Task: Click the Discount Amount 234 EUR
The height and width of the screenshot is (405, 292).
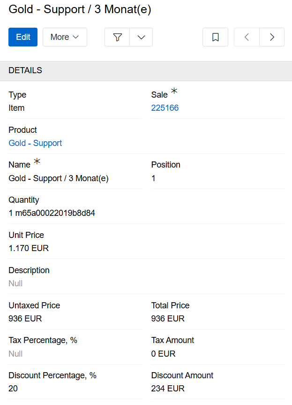Action: pyautogui.click(x=168, y=389)
